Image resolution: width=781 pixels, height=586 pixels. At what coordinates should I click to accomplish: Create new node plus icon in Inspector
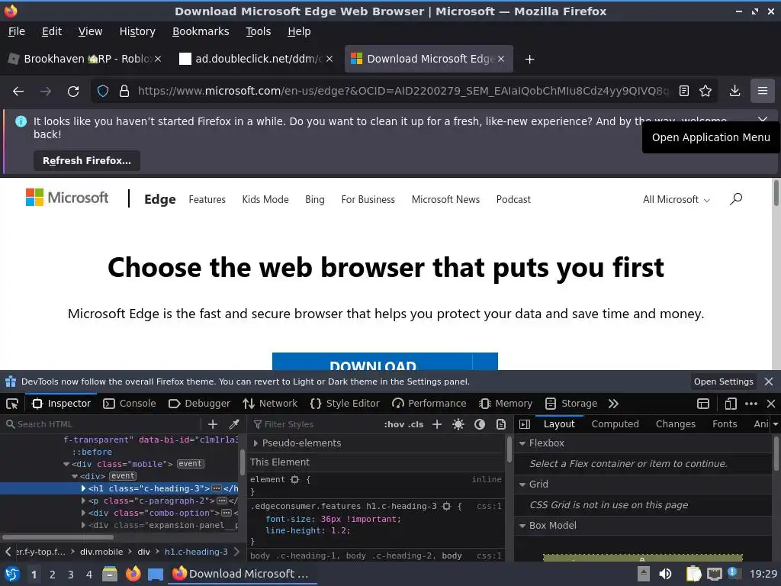point(213,424)
